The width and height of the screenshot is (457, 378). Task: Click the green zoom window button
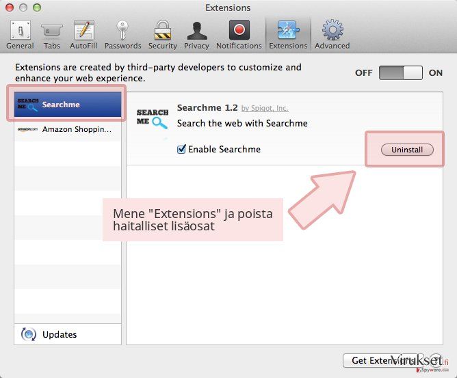[37, 8]
